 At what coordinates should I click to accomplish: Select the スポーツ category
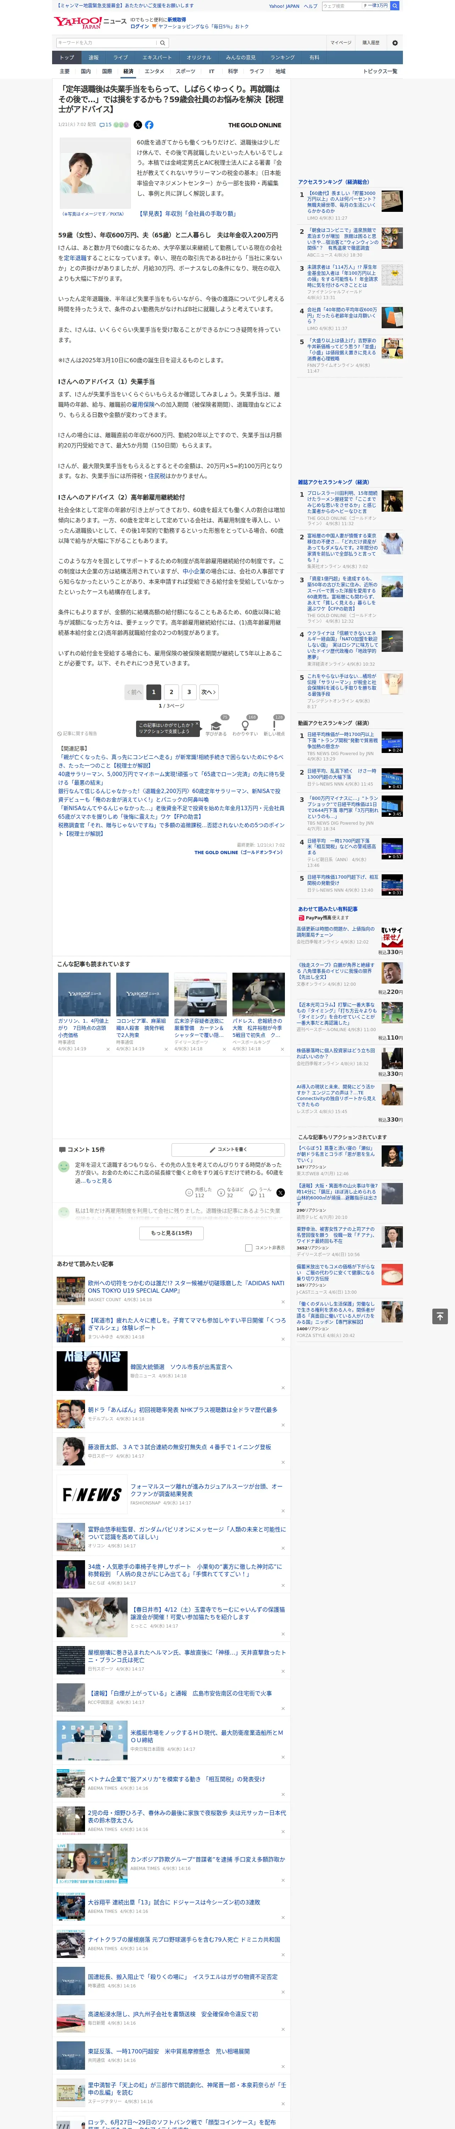(186, 71)
